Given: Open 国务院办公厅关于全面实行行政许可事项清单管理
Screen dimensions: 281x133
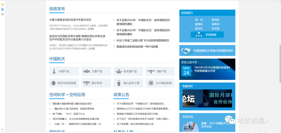Looking at the screenshot, I should point(143,109).
